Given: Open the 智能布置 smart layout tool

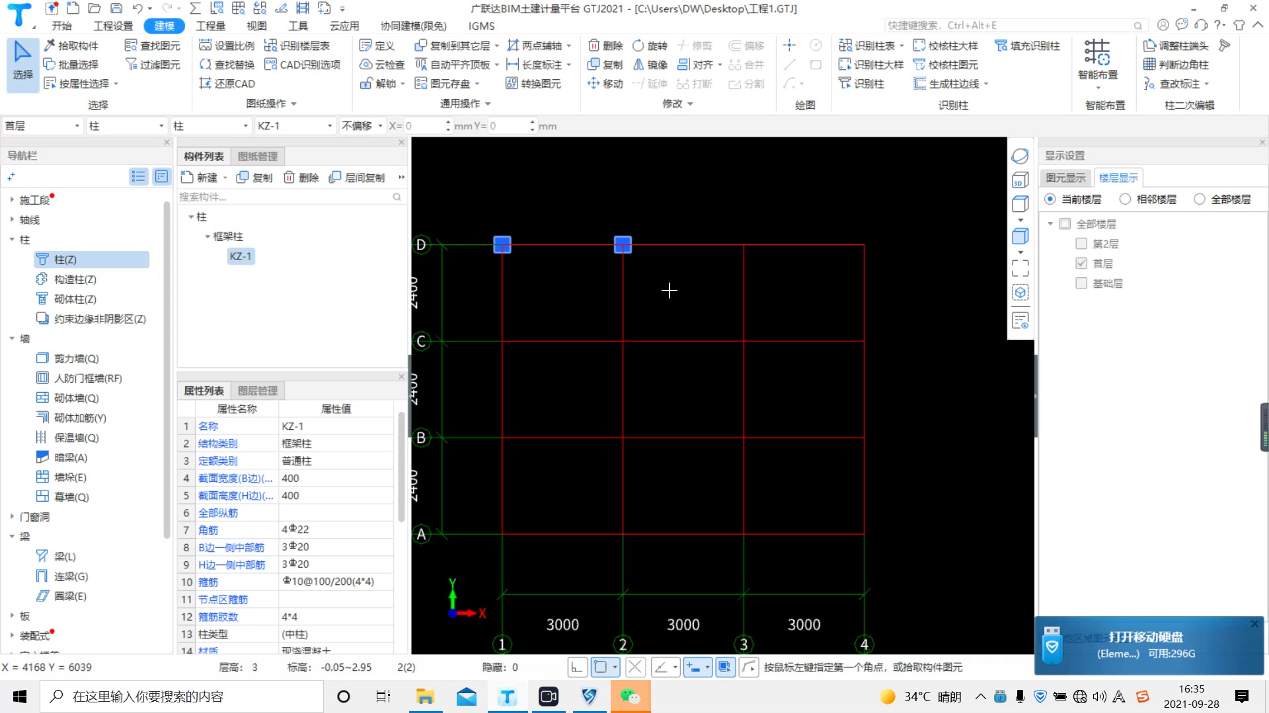Looking at the screenshot, I should point(1097,63).
